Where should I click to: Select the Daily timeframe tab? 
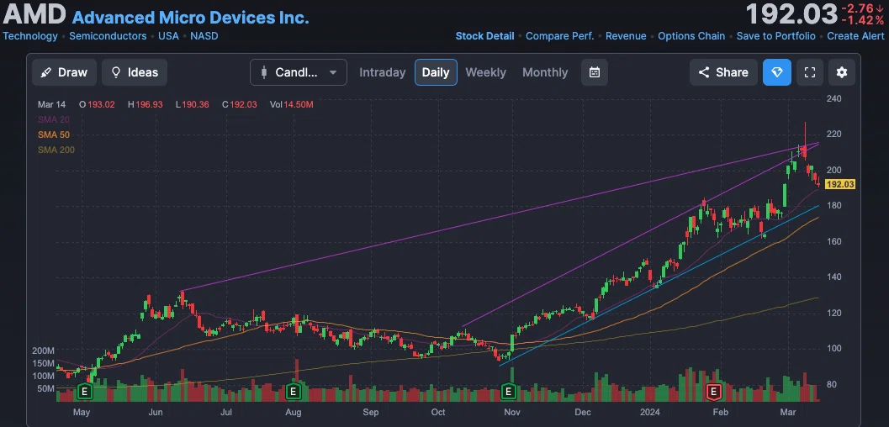(436, 72)
